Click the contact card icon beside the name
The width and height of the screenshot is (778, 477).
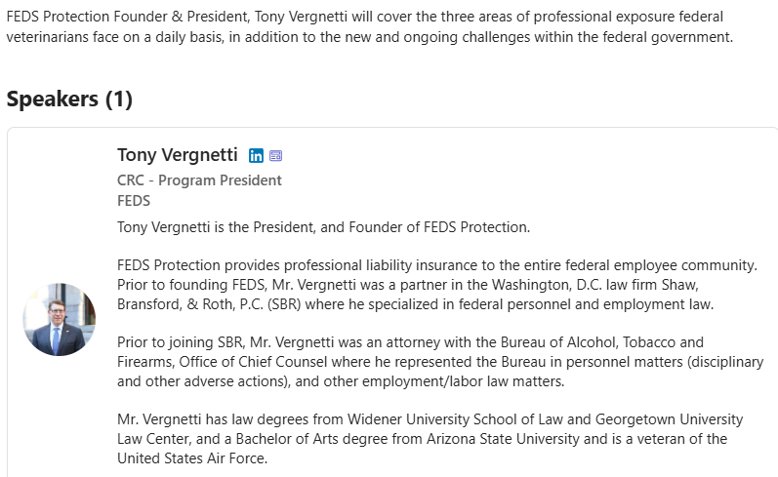coord(276,156)
